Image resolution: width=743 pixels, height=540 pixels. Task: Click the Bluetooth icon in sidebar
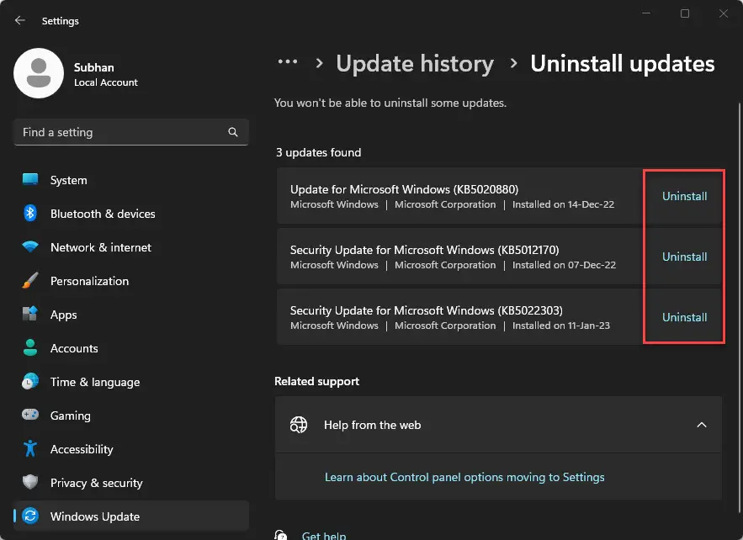[30, 213]
